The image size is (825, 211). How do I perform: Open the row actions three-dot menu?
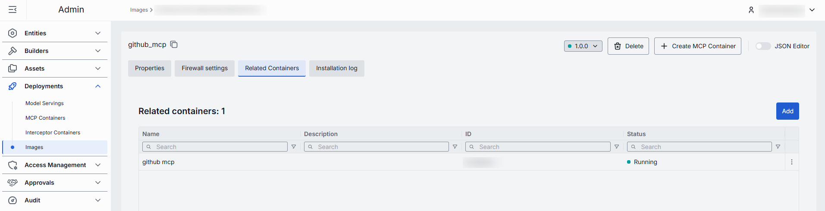791,162
